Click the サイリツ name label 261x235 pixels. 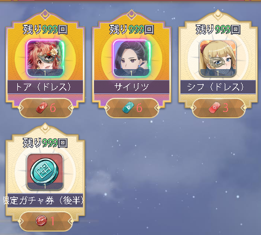pos(132,87)
